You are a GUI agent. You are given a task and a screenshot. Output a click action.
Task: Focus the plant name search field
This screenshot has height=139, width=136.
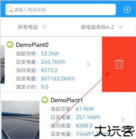click(x=61, y=9)
